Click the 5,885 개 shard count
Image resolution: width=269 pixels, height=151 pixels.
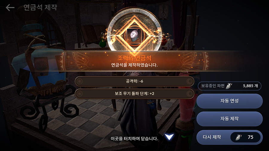point(250,86)
